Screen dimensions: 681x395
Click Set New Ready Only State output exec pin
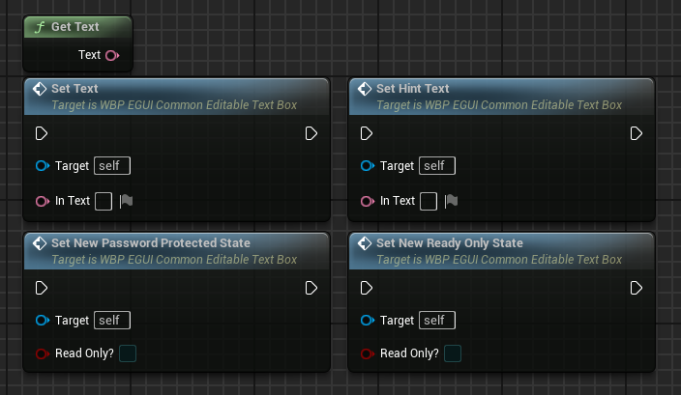click(636, 288)
